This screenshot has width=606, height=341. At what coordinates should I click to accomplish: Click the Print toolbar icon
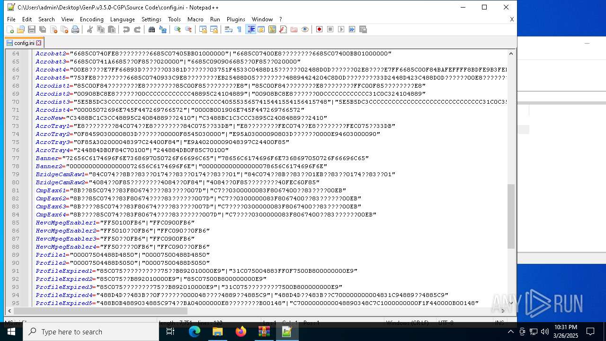pyautogui.click(x=75, y=29)
